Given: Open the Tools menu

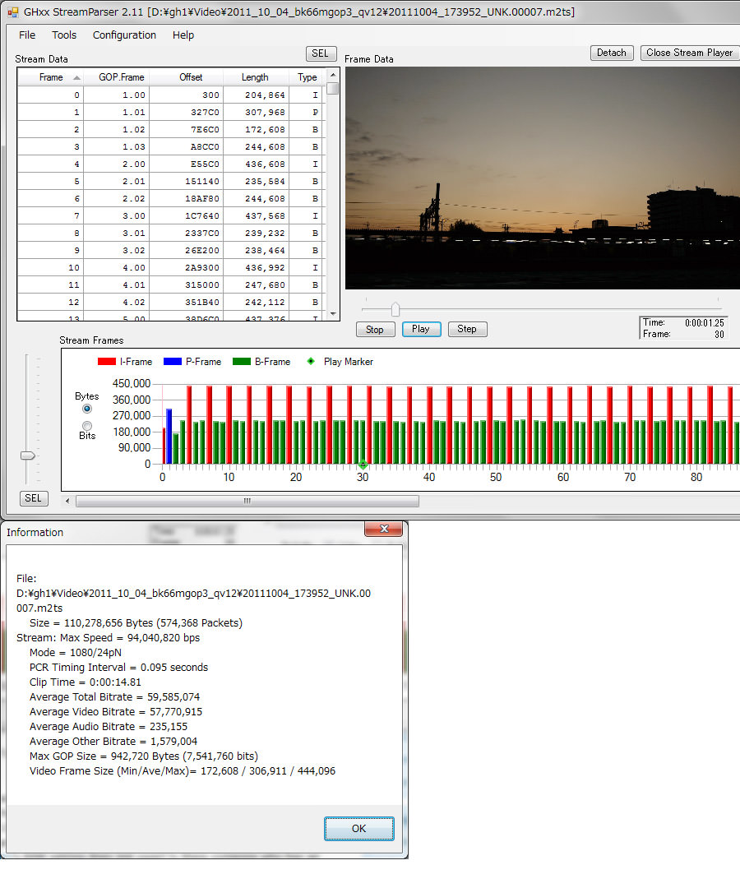Looking at the screenshot, I should point(64,35).
